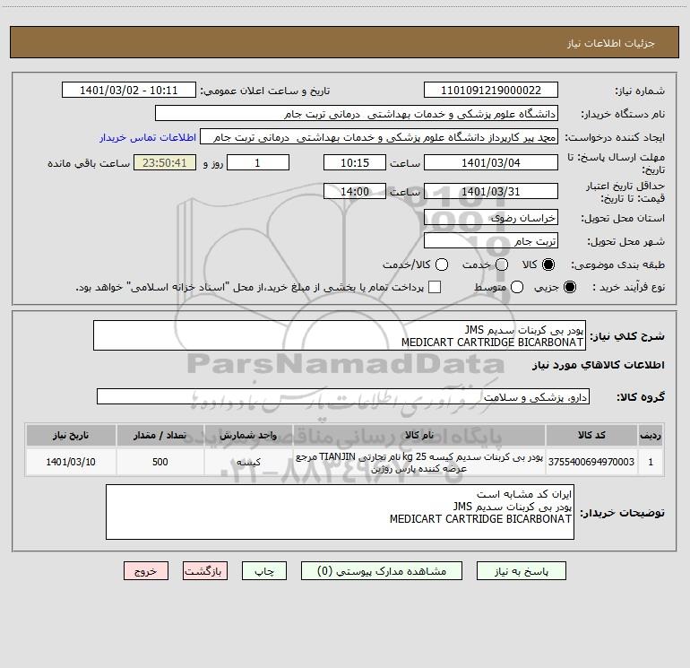Click the price validity time 14:00 field

click(355, 191)
